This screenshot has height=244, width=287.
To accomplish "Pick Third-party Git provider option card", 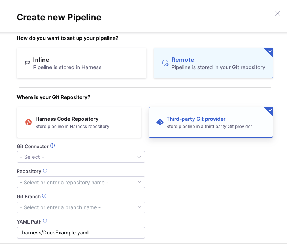I will coord(210,122).
